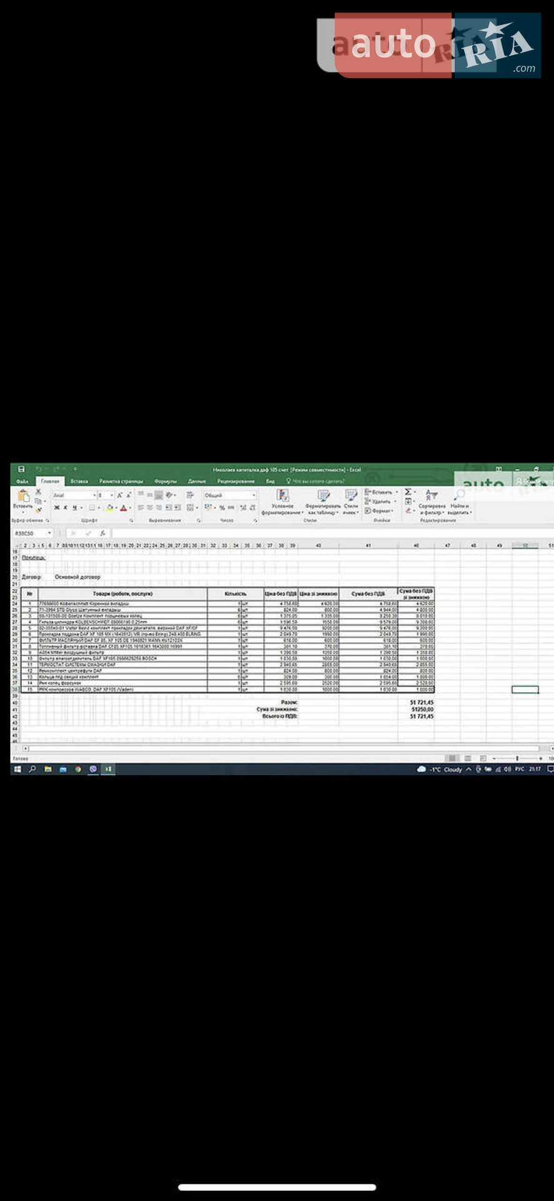554x1201 pixels.
Task: Click the Вставить cells button
Action: pos(381,492)
